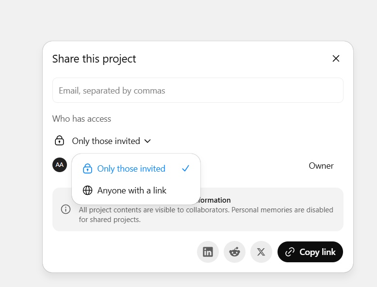Share the project on LinkedIn
The image size is (377, 287).
(208, 252)
